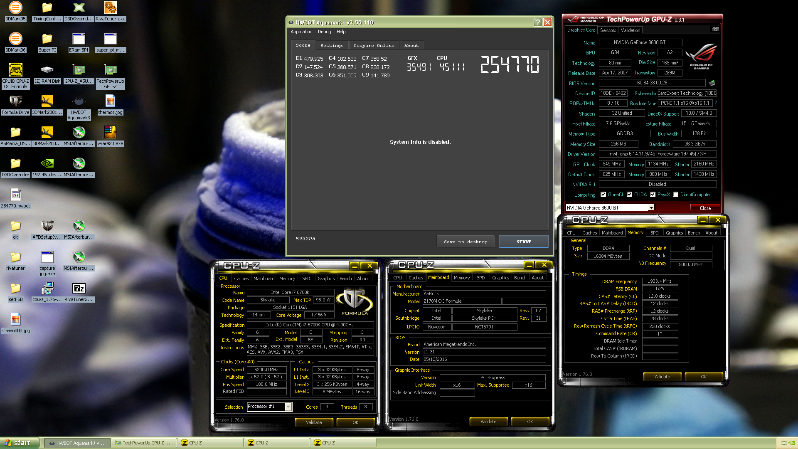Select HWBOT Aquamark taskbar button
Screen dimensions: 798x449
tap(77, 443)
